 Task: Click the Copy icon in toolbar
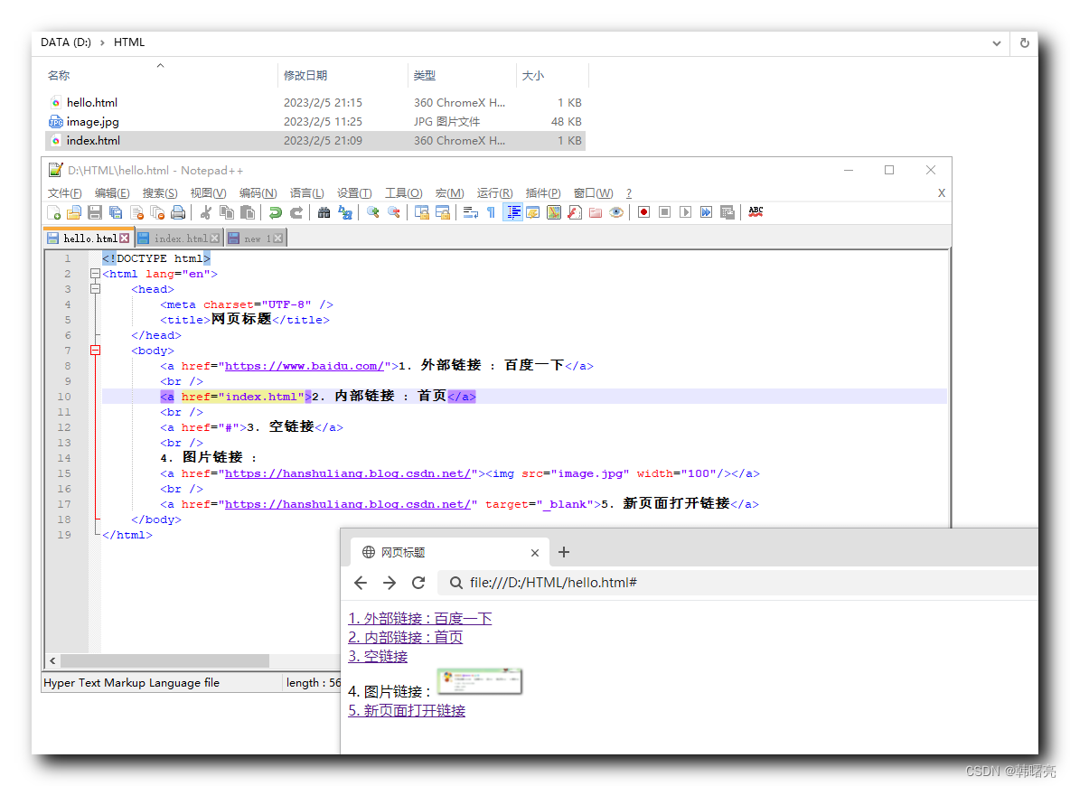click(x=227, y=213)
